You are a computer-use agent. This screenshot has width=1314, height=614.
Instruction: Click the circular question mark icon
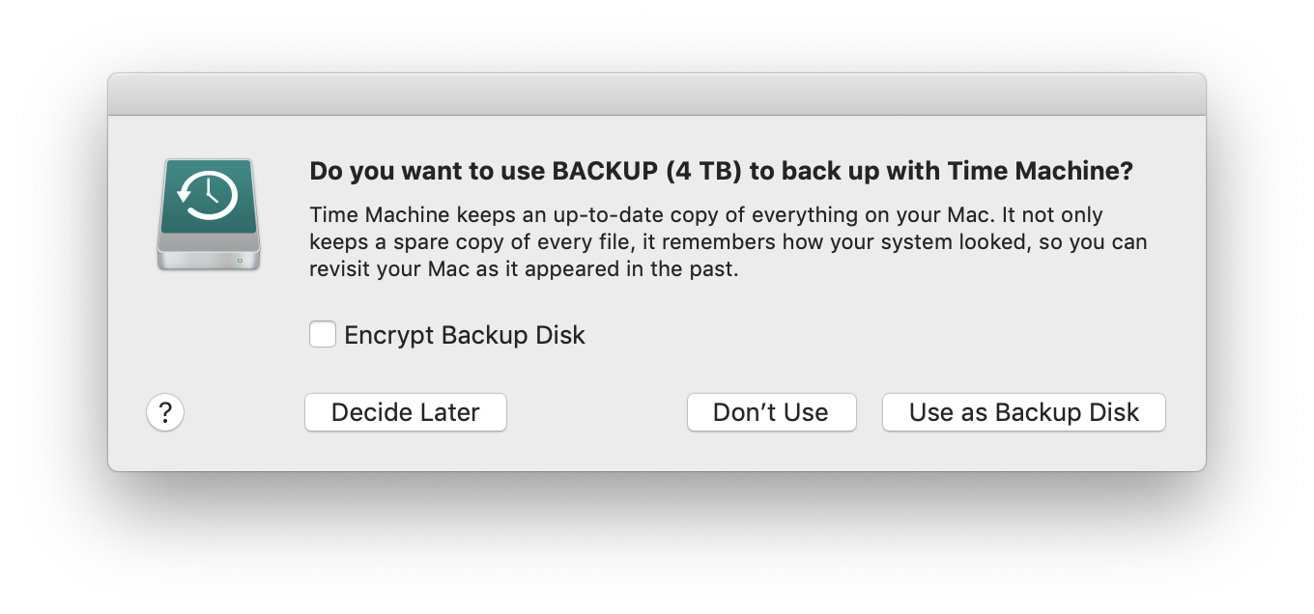pyautogui.click(x=165, y=412)
